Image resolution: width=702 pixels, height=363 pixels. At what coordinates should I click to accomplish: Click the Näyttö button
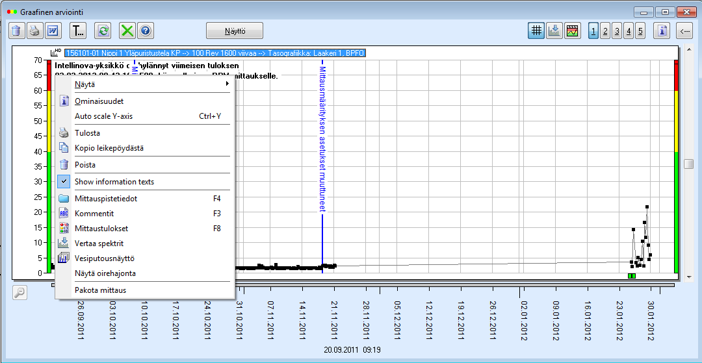[x=235, y=31]
